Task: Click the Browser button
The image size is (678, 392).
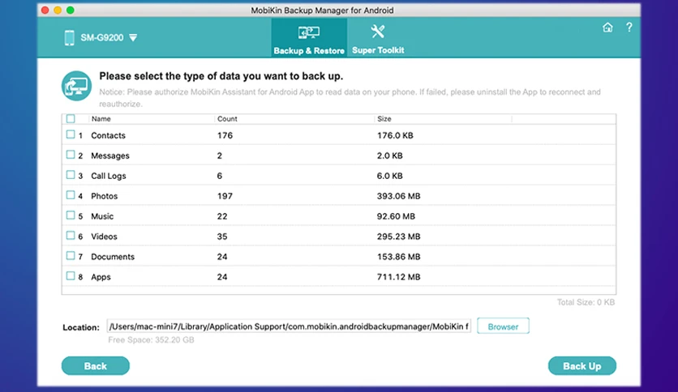Action: 503,327
